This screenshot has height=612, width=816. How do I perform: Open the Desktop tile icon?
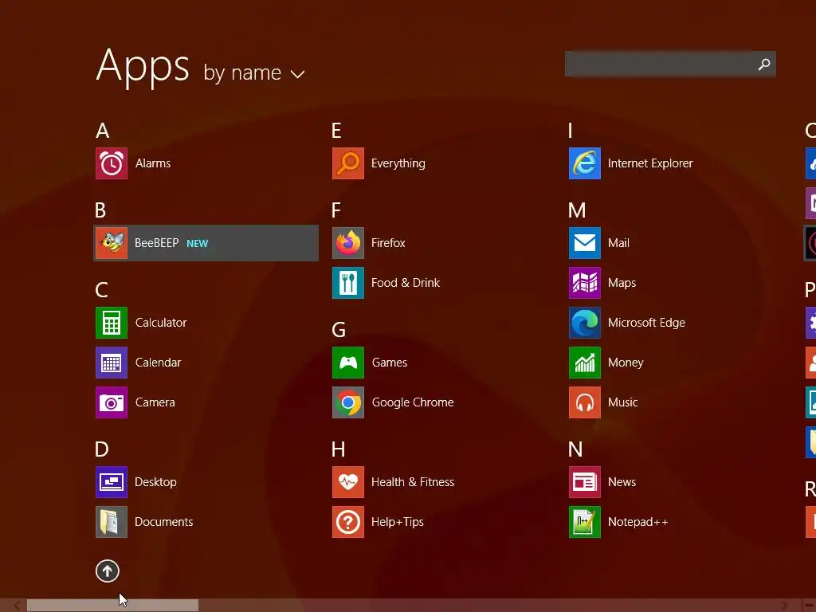(x=112, y=482)
